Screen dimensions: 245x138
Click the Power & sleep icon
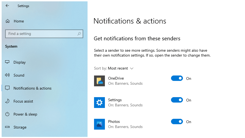pyautogui.click(x=7, y=114)
